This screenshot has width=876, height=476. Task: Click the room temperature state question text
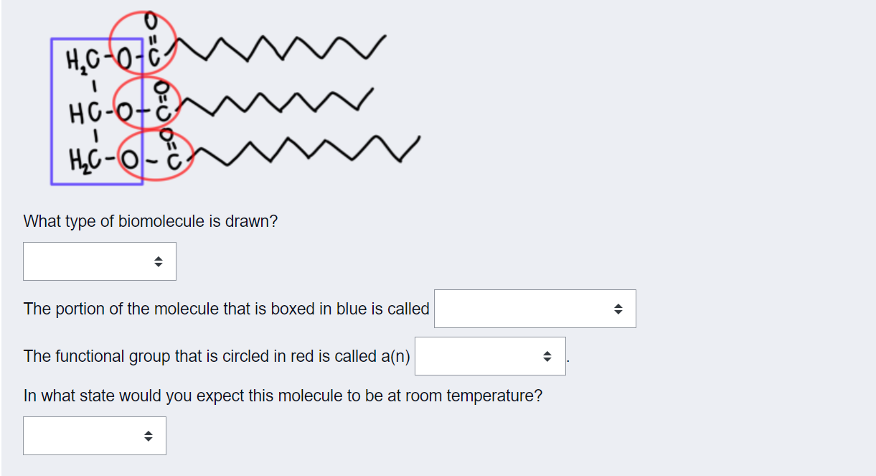(283, 396)
